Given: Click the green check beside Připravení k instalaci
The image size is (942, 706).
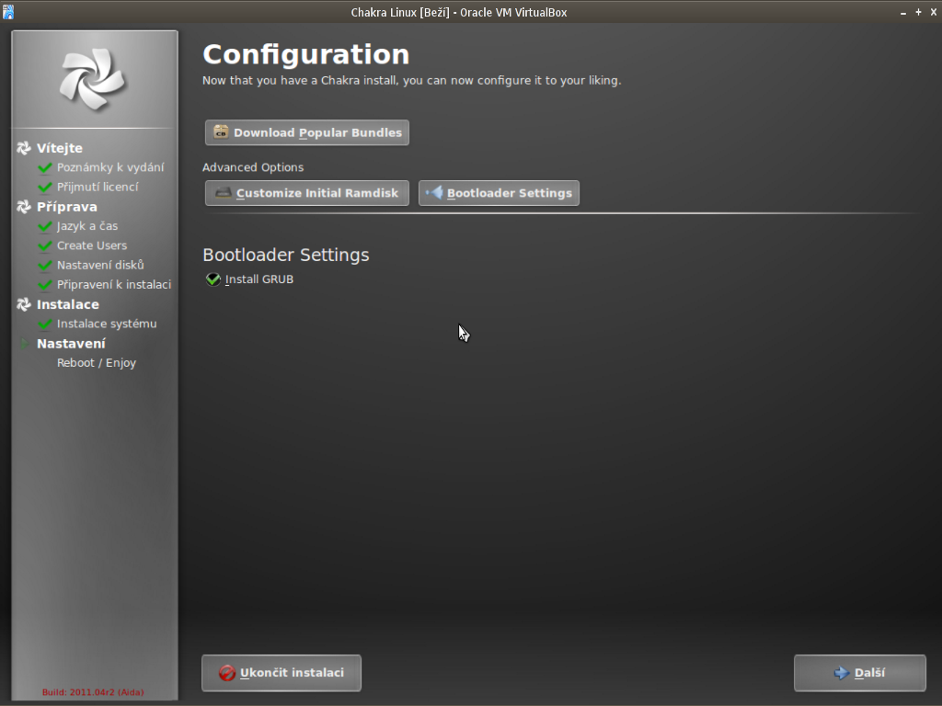Looking at the screenshot, I should click(x=44, y=285).
